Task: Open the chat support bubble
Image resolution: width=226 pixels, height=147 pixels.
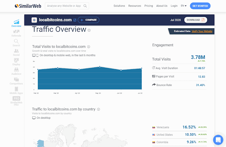Action: [x=218, y=140]
